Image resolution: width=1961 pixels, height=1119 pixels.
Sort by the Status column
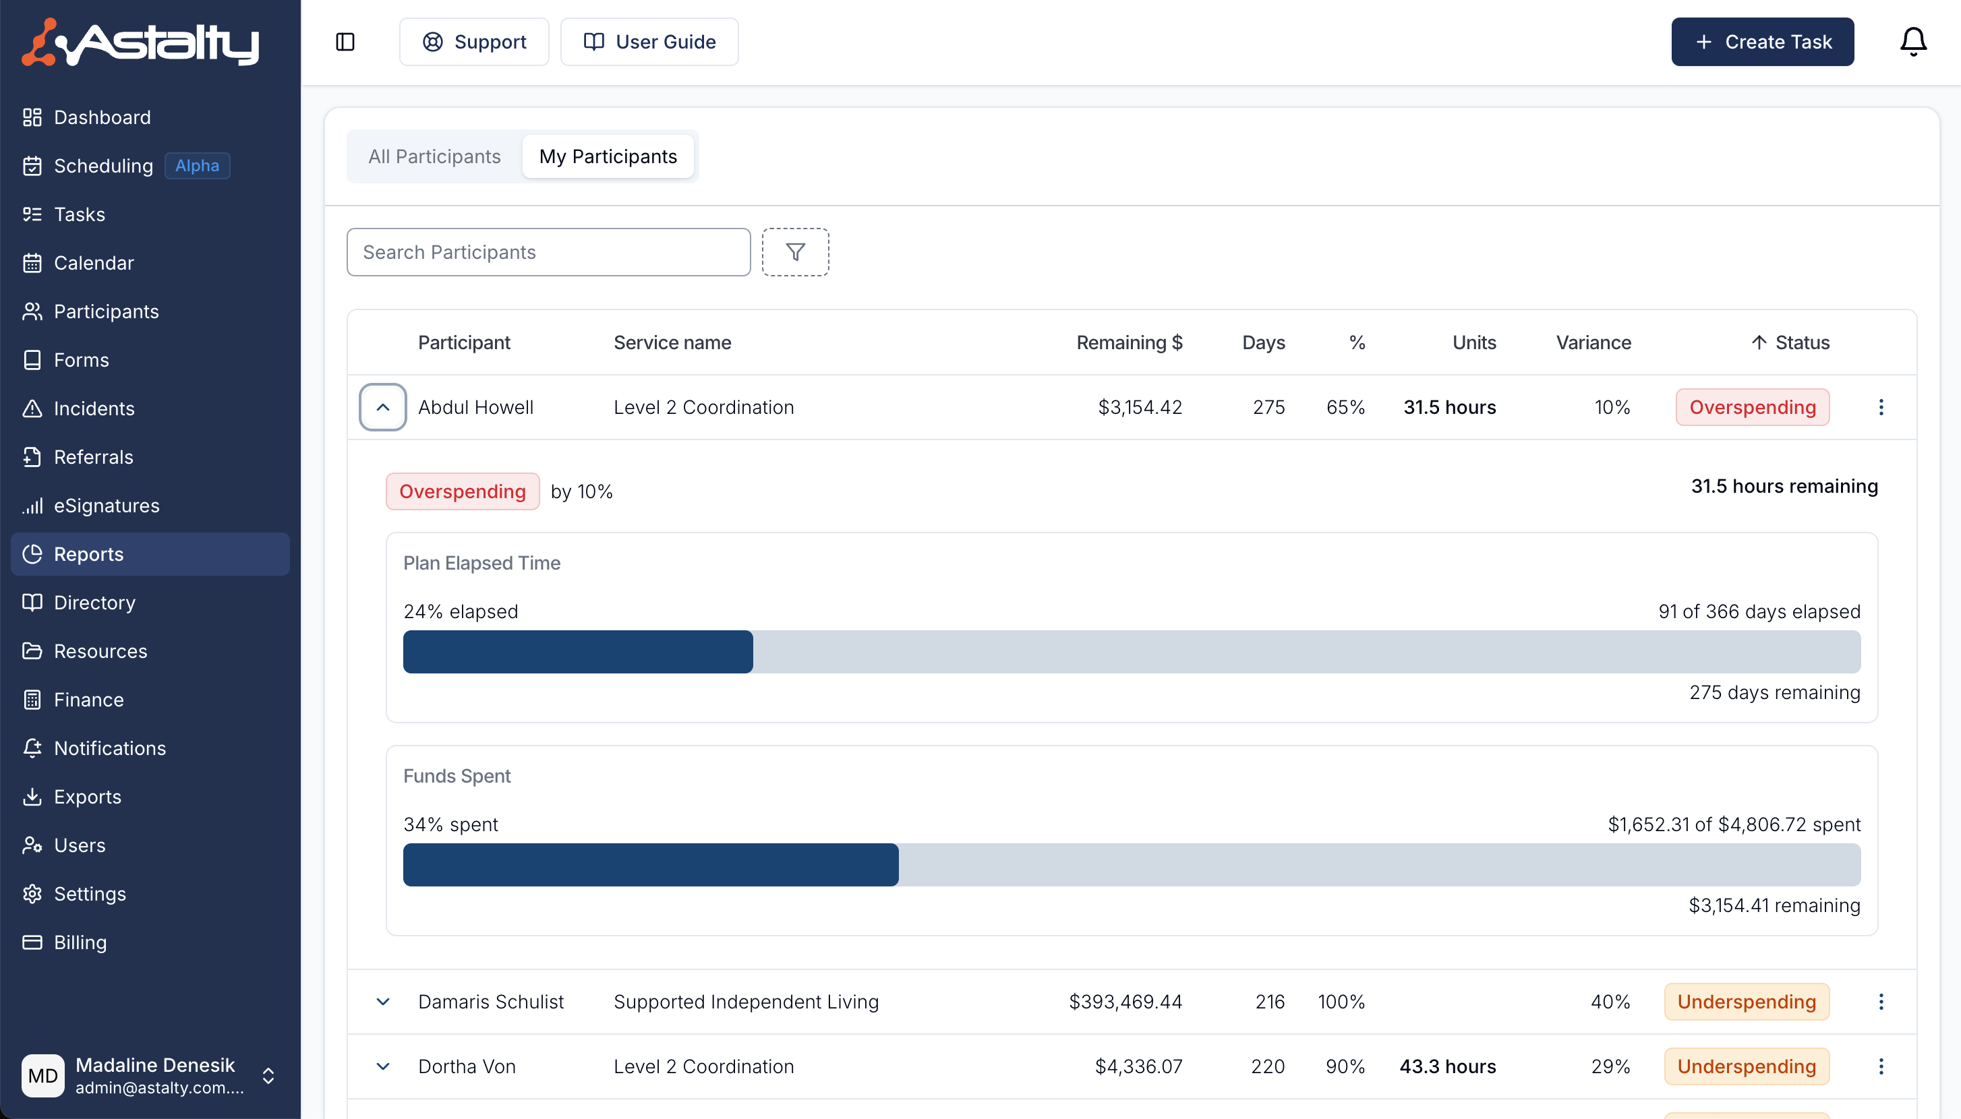pos(1790,342)
